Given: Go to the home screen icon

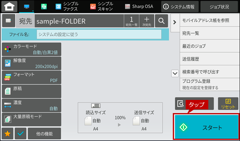Looking at the screenshot, I should 9,6.
